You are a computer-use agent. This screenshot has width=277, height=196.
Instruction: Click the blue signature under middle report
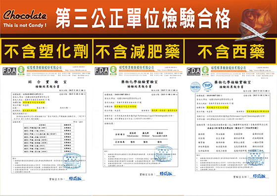[166, 174]
